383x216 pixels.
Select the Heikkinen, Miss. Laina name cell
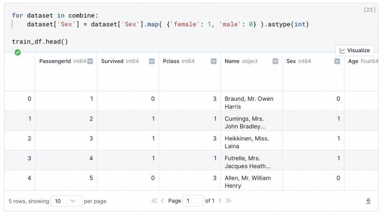247,142
